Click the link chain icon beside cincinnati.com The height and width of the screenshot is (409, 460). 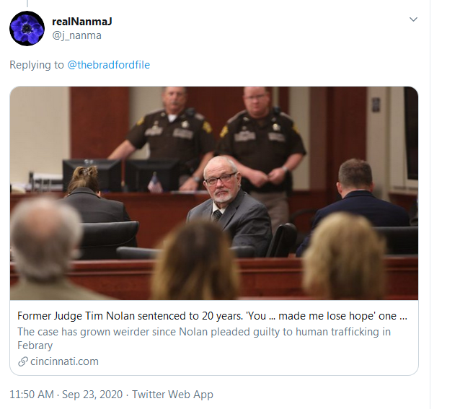coord(23,361)
